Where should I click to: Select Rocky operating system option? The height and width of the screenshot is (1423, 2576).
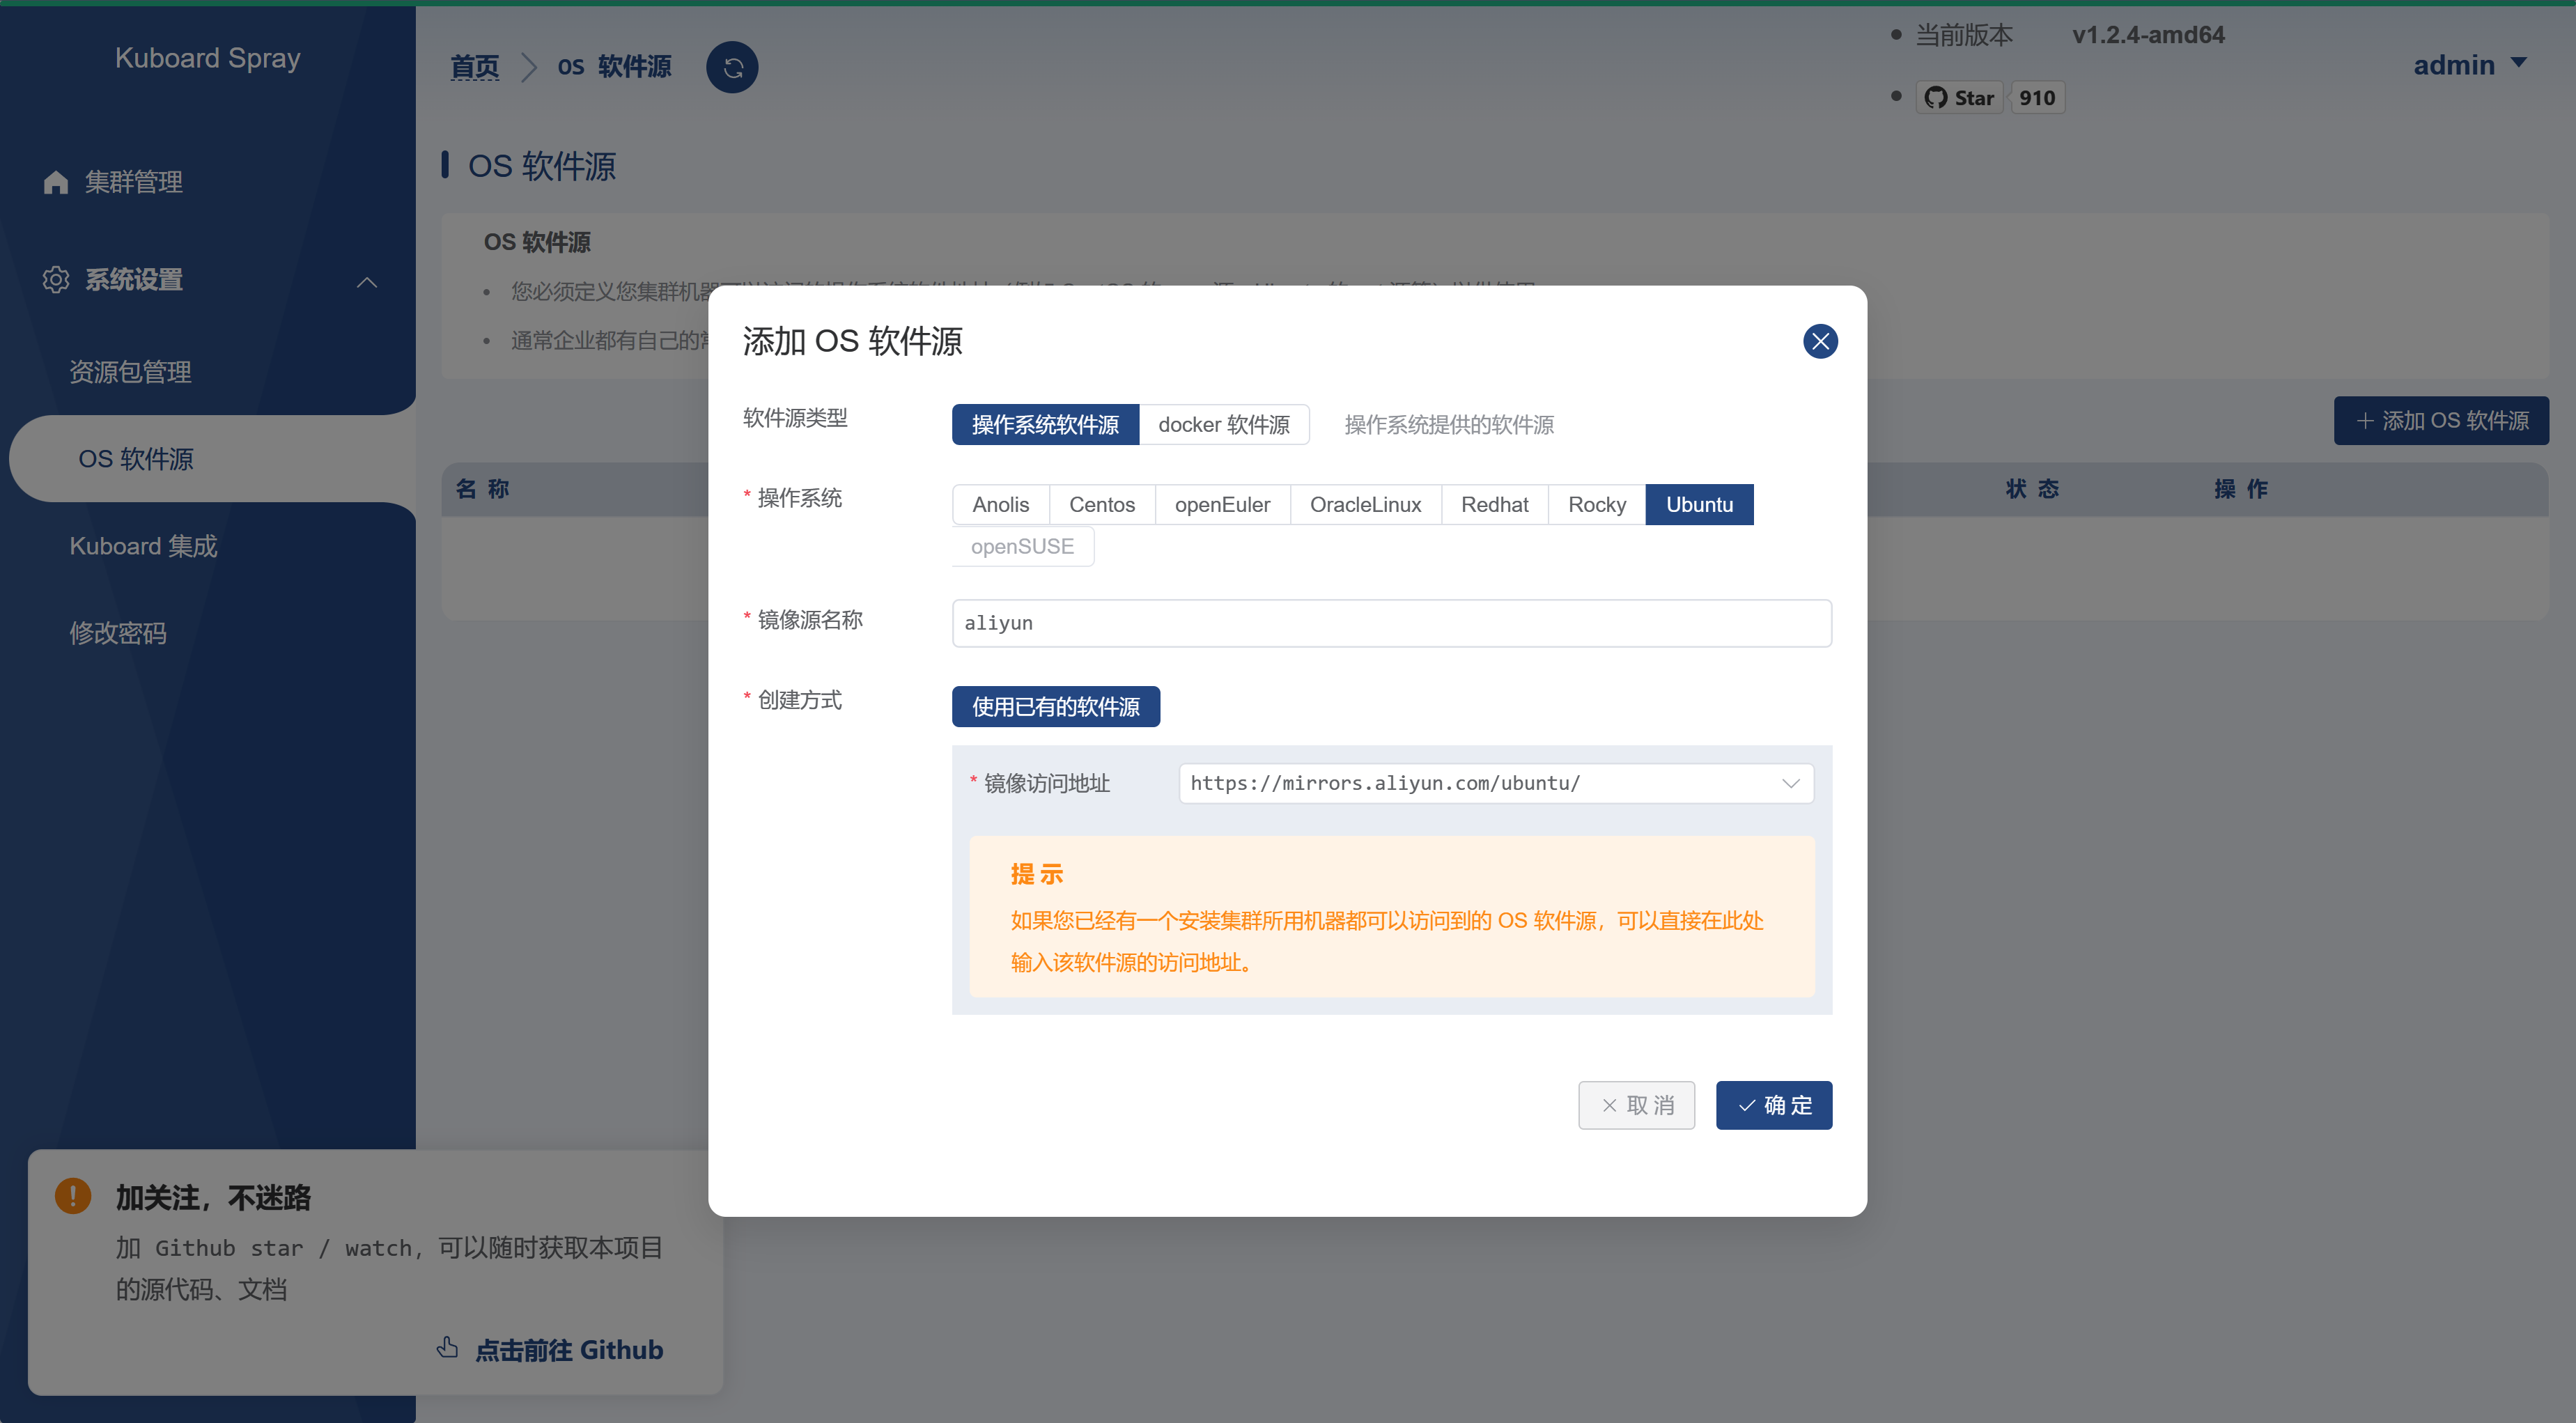(1596, 505)
